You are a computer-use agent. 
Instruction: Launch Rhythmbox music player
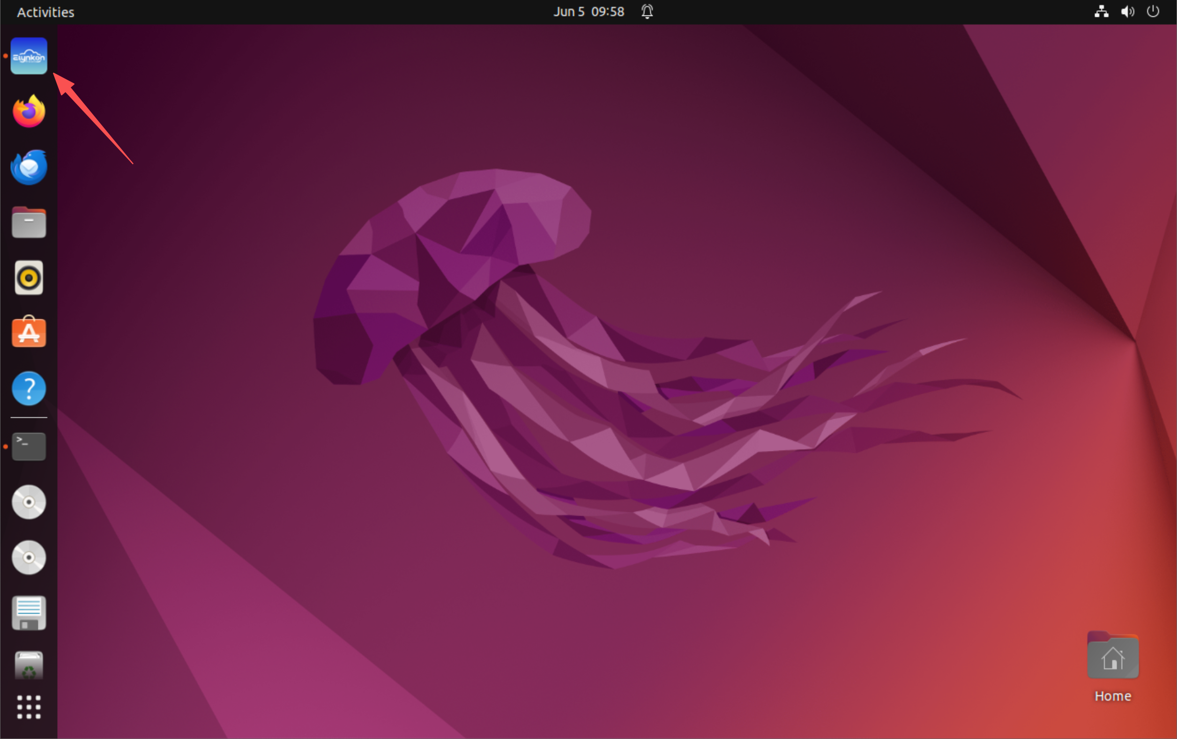click(x=29, y=277)
